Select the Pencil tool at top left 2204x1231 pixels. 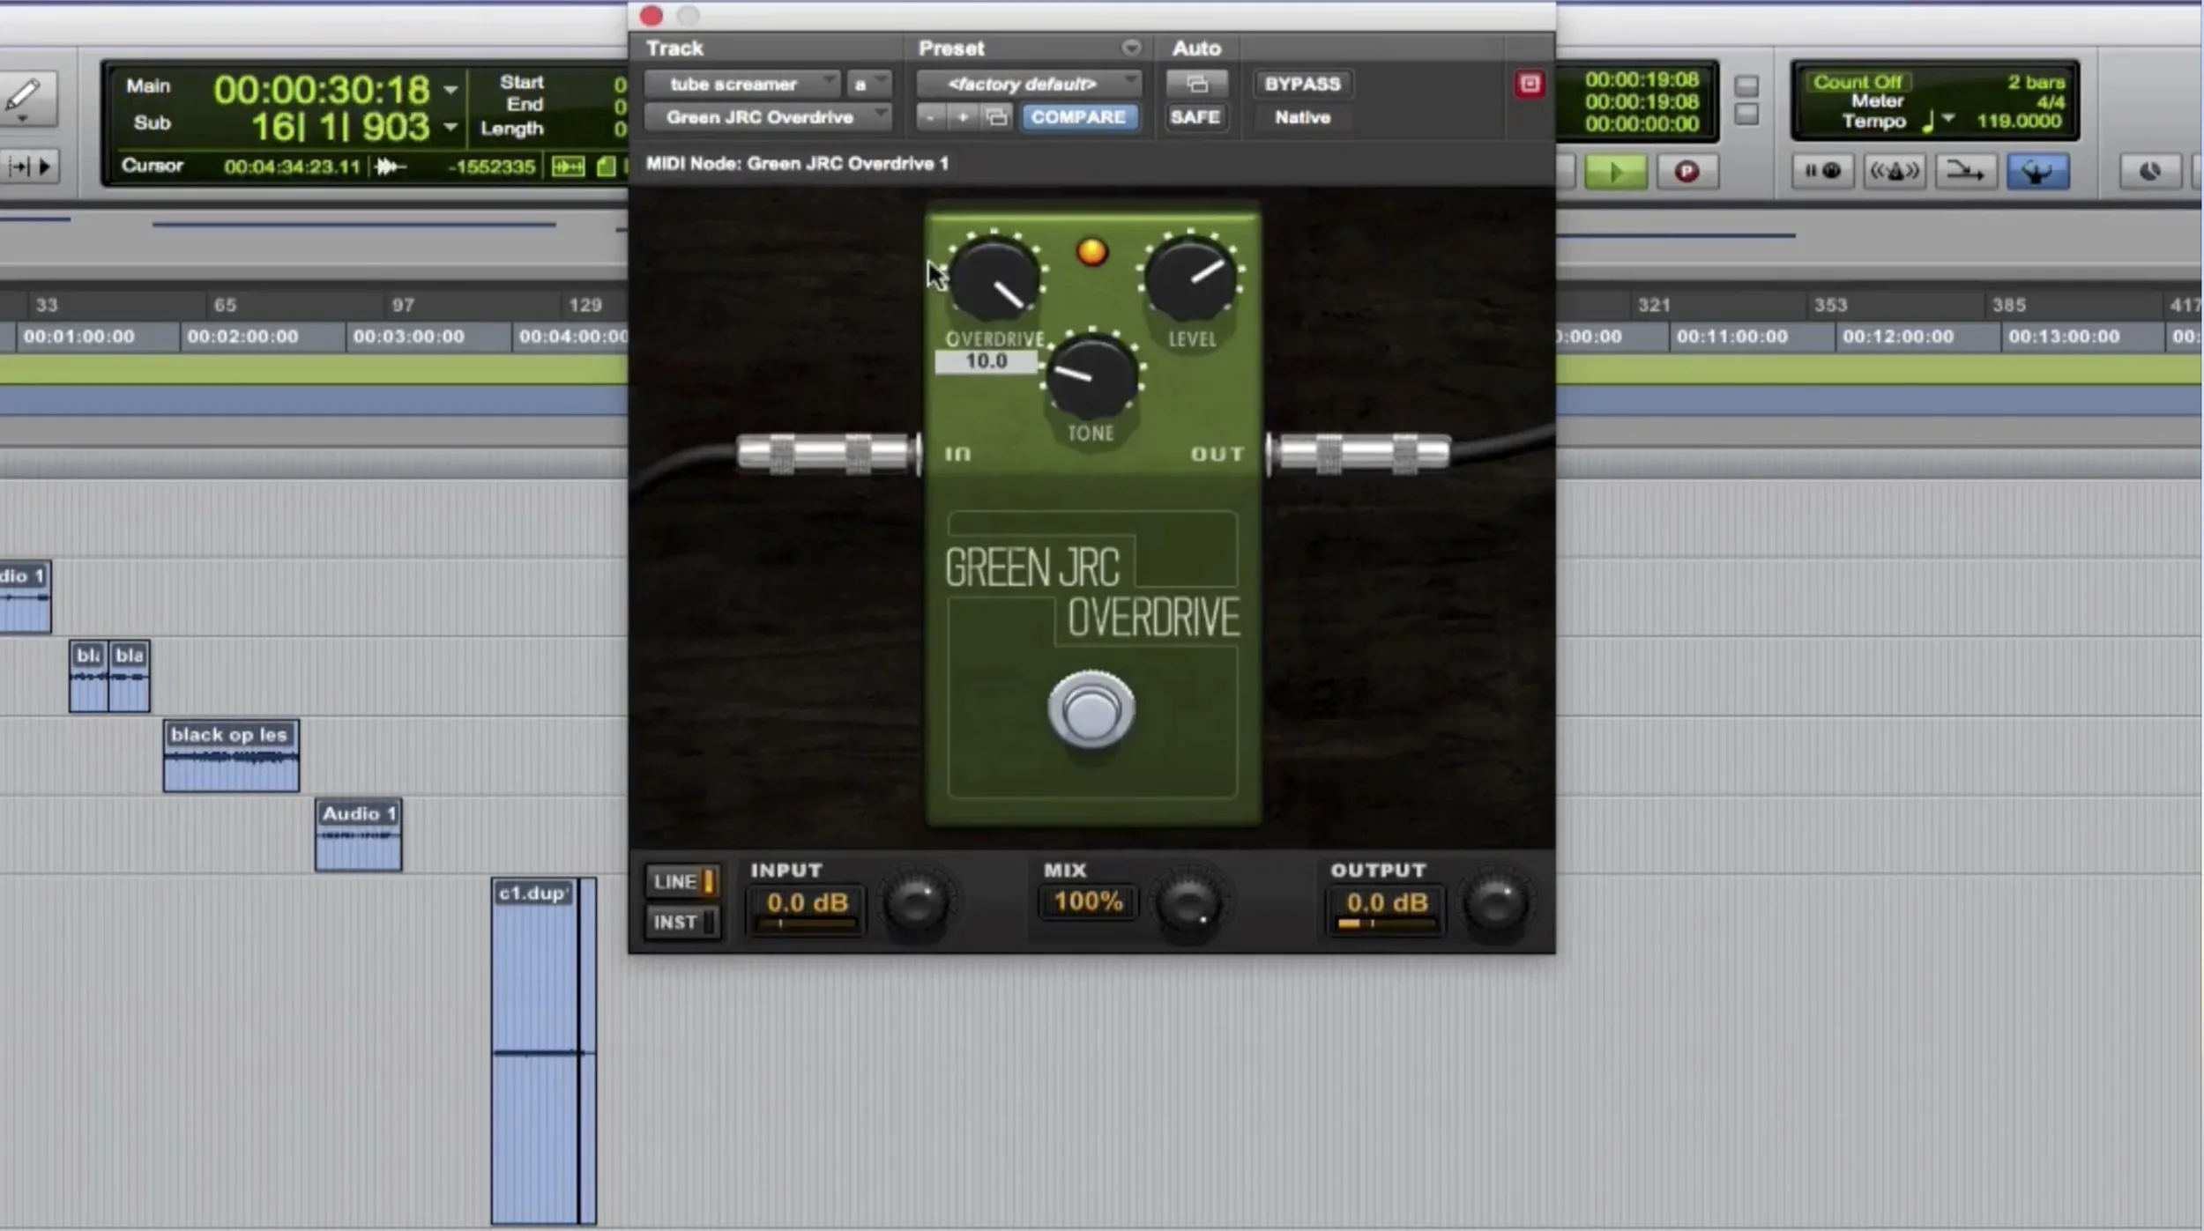coord(25,97)
